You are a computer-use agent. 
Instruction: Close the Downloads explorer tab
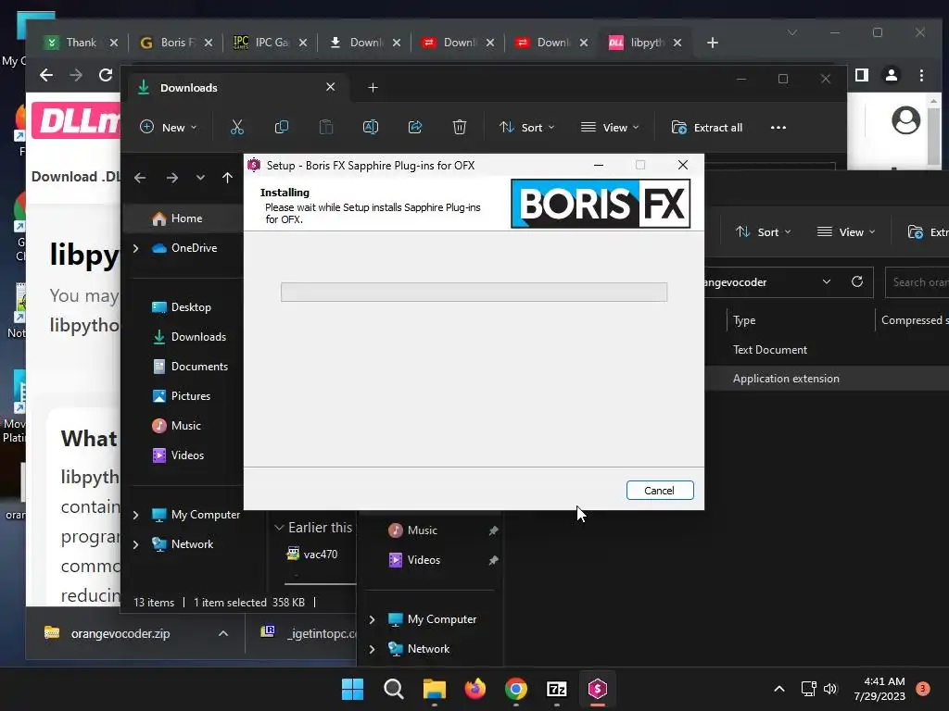point(331,87)
